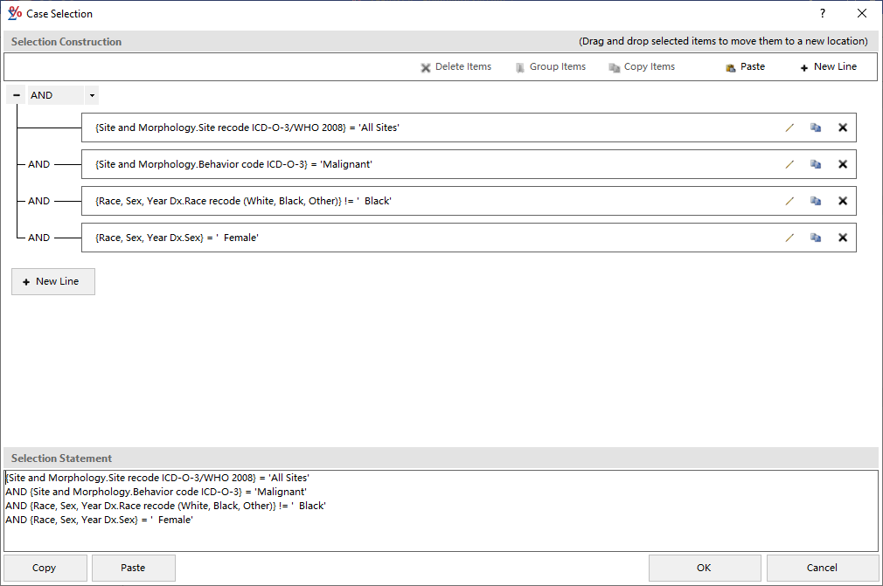Open Help via the question mark icon

[x=820, y=13]
